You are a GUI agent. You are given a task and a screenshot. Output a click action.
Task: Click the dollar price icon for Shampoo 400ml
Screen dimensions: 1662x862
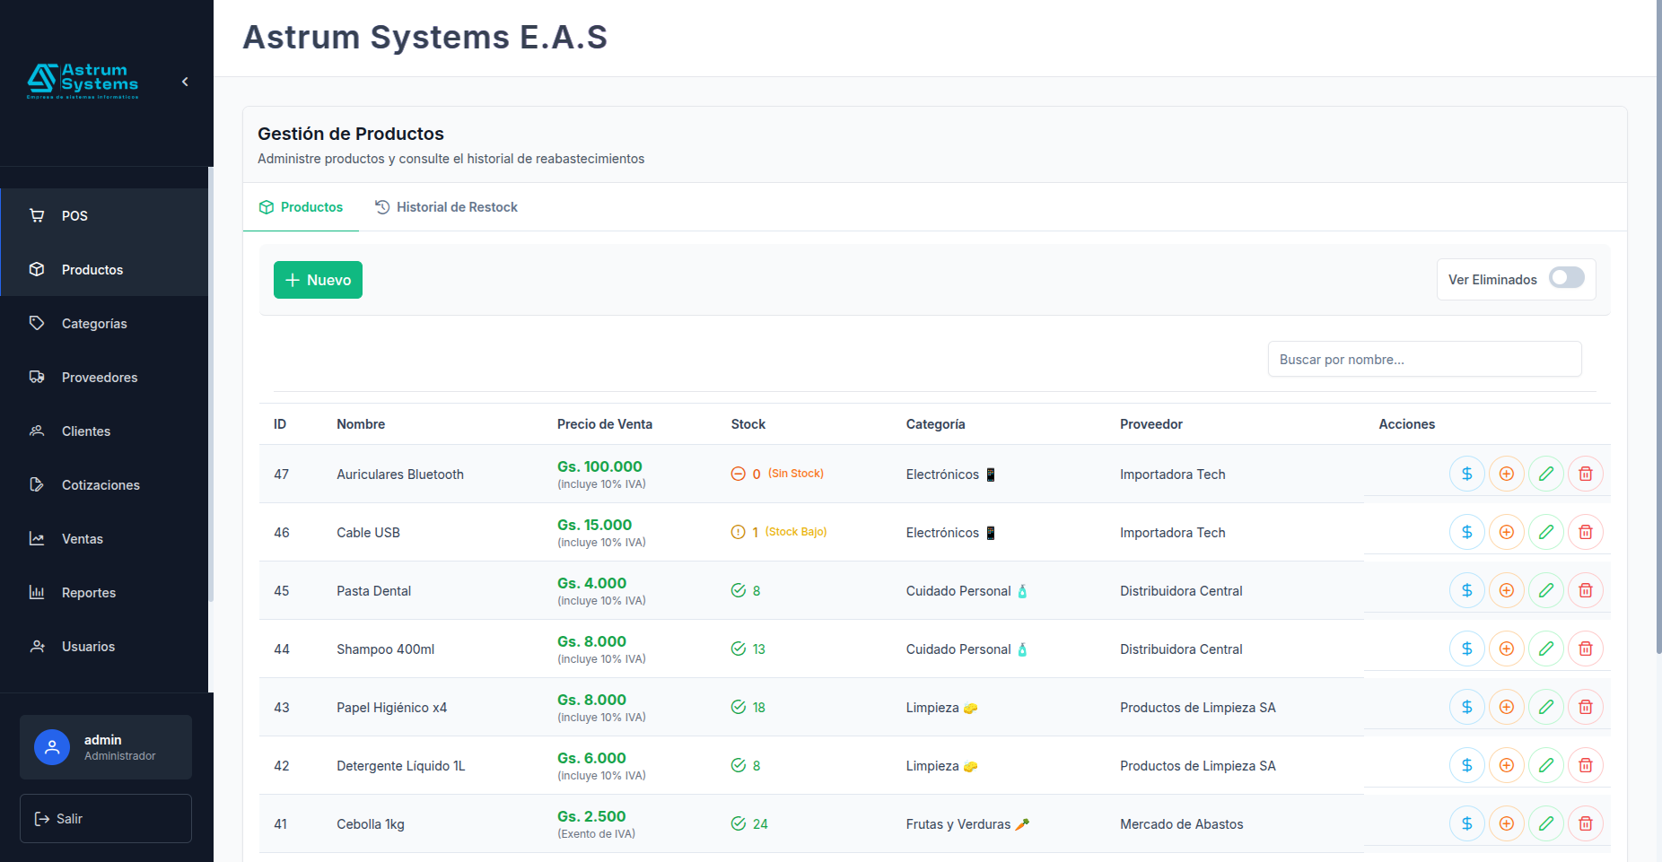1466,649
